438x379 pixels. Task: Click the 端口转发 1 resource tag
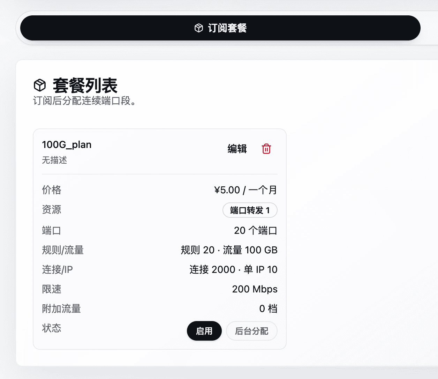(x=250, y=210)
